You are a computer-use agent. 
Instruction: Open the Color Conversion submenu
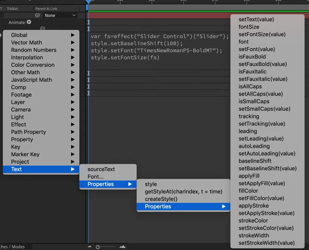click(x=41, y=65)
